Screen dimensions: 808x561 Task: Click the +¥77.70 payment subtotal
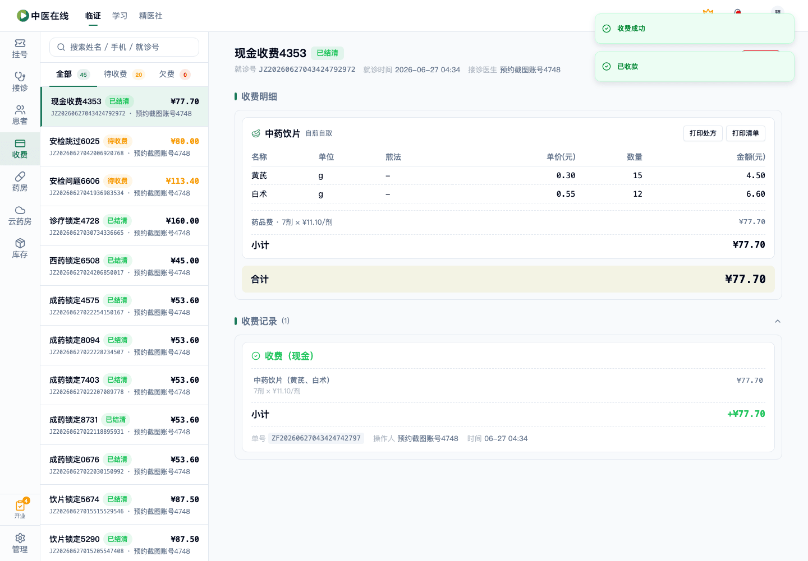point(746,414)
